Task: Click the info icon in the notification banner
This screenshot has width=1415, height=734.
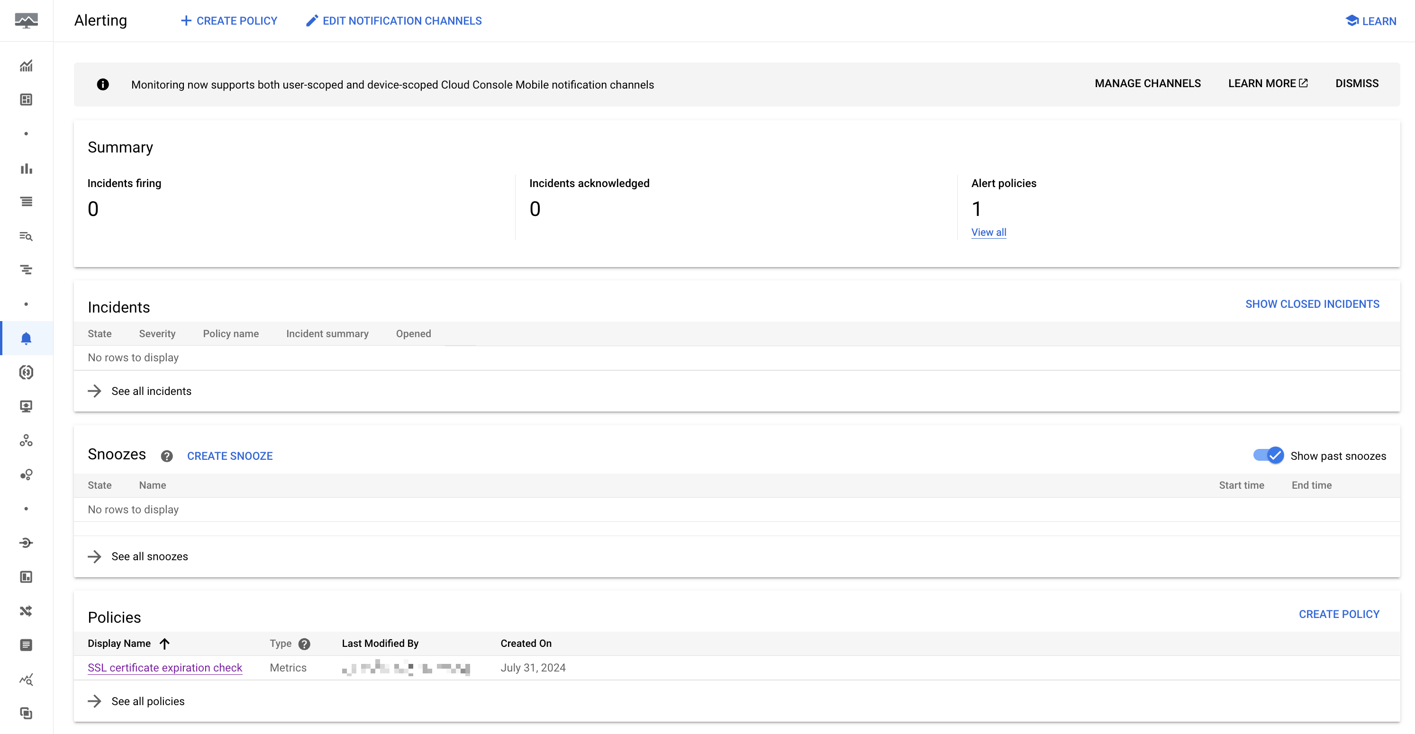Action: [x=103, y=85]
